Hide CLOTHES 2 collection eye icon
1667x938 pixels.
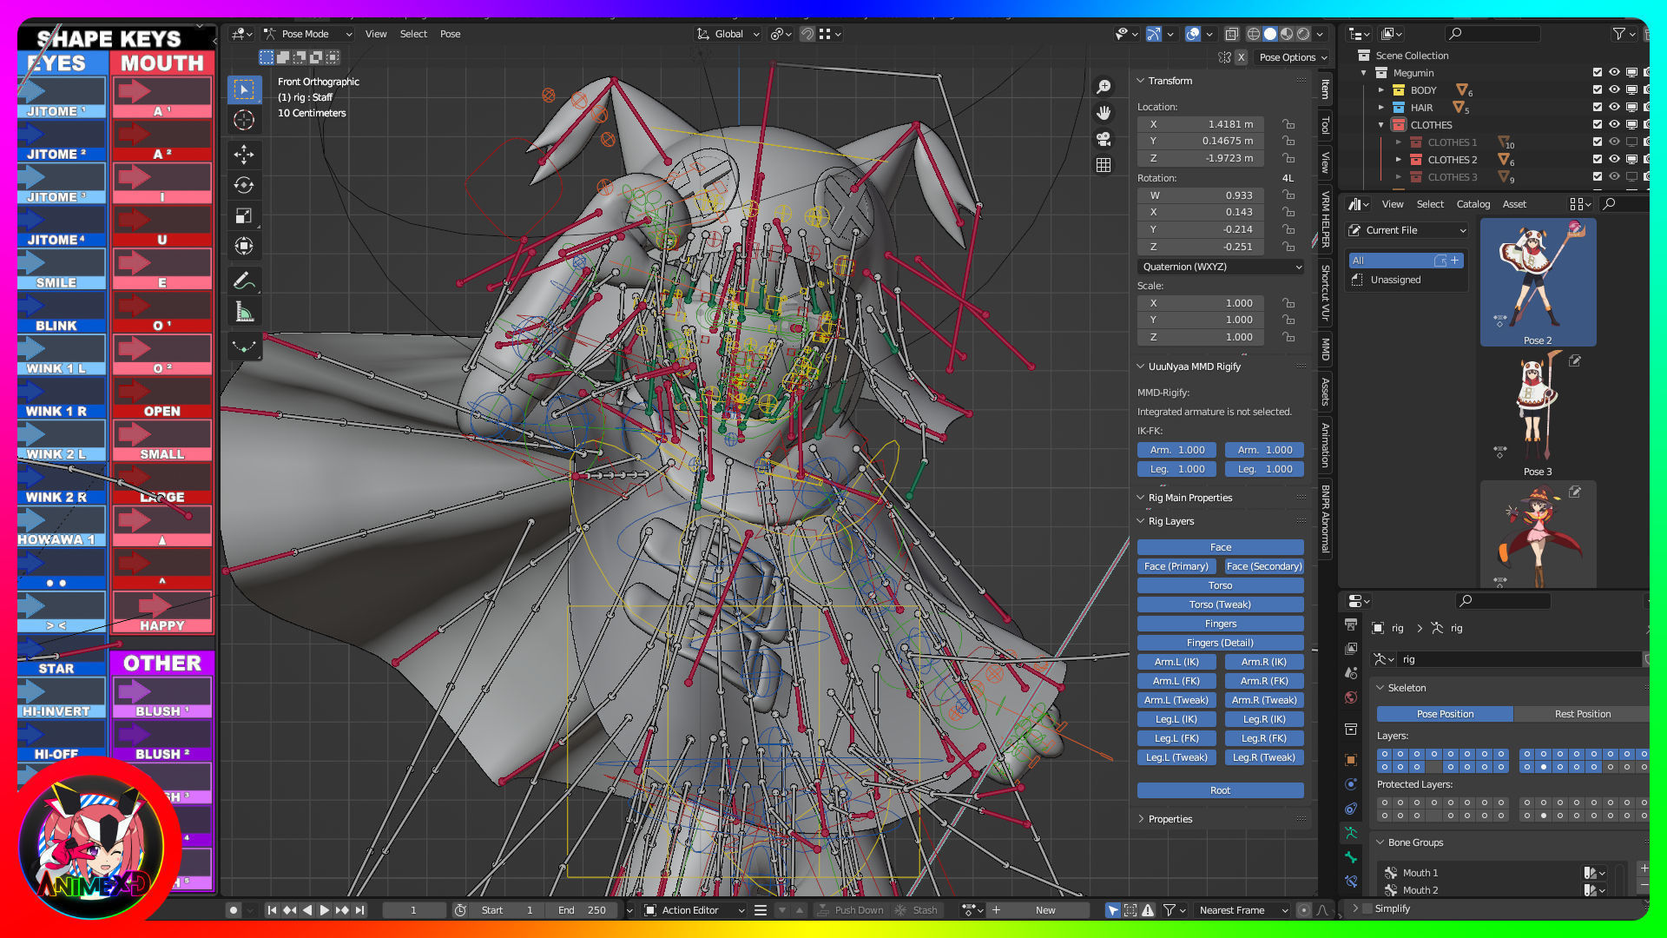point(1614,159)
